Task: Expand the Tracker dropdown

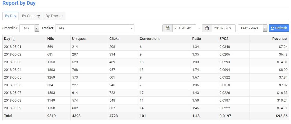Action: tap(132, 28)
